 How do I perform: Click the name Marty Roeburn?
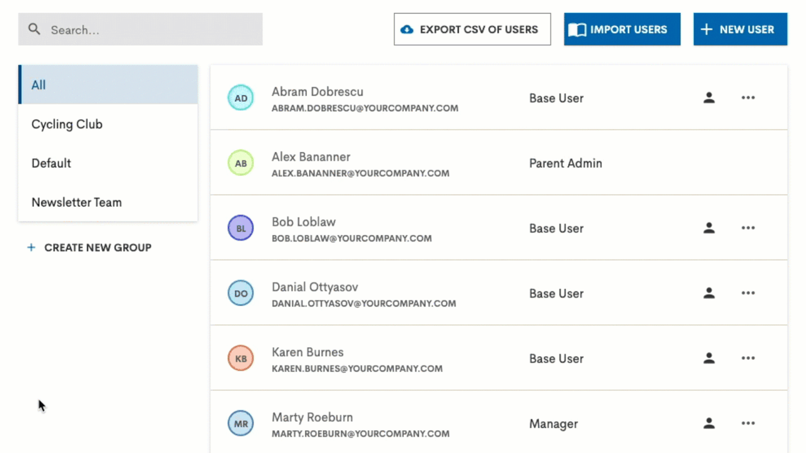click(312, 417)
